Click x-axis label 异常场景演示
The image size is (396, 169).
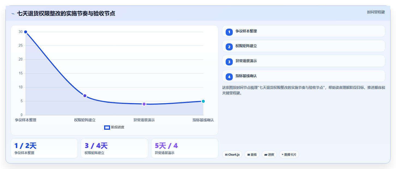point(144,120)
